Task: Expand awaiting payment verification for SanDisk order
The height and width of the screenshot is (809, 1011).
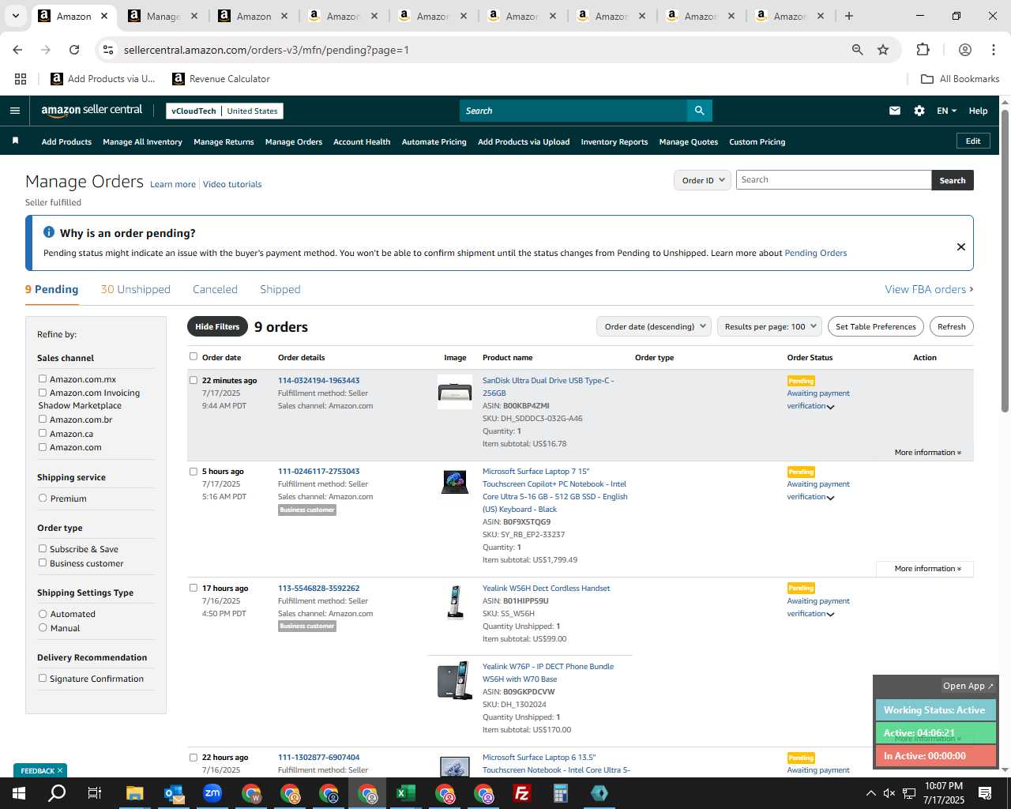Action: 830,407
